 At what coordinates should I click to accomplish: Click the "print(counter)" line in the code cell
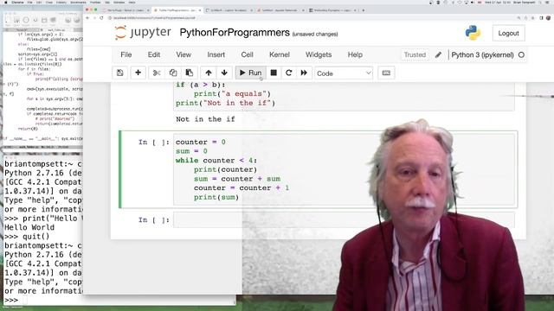point(225,169)
